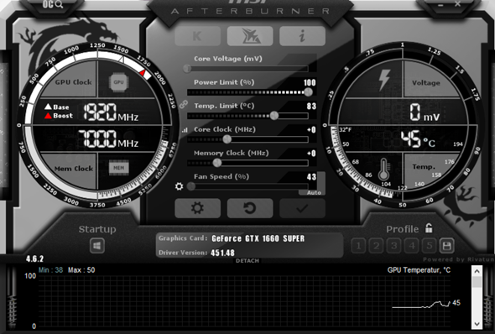This screenshot has width=495, height=334.
Task: Click the monitor graph scrollbar up arrow
Action: pyautogui.click(x=477, y=271)
